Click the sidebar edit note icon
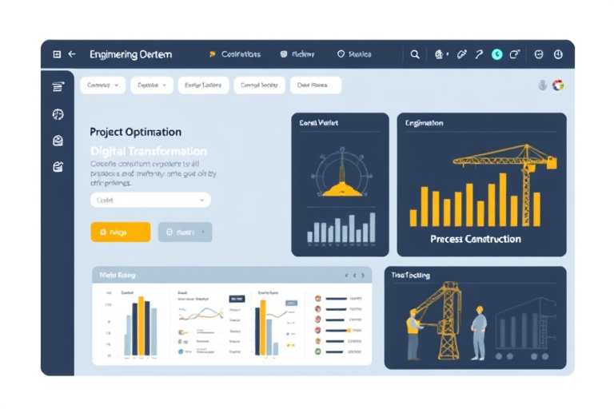This screenshot has height=409, width=614. [58, 167]
